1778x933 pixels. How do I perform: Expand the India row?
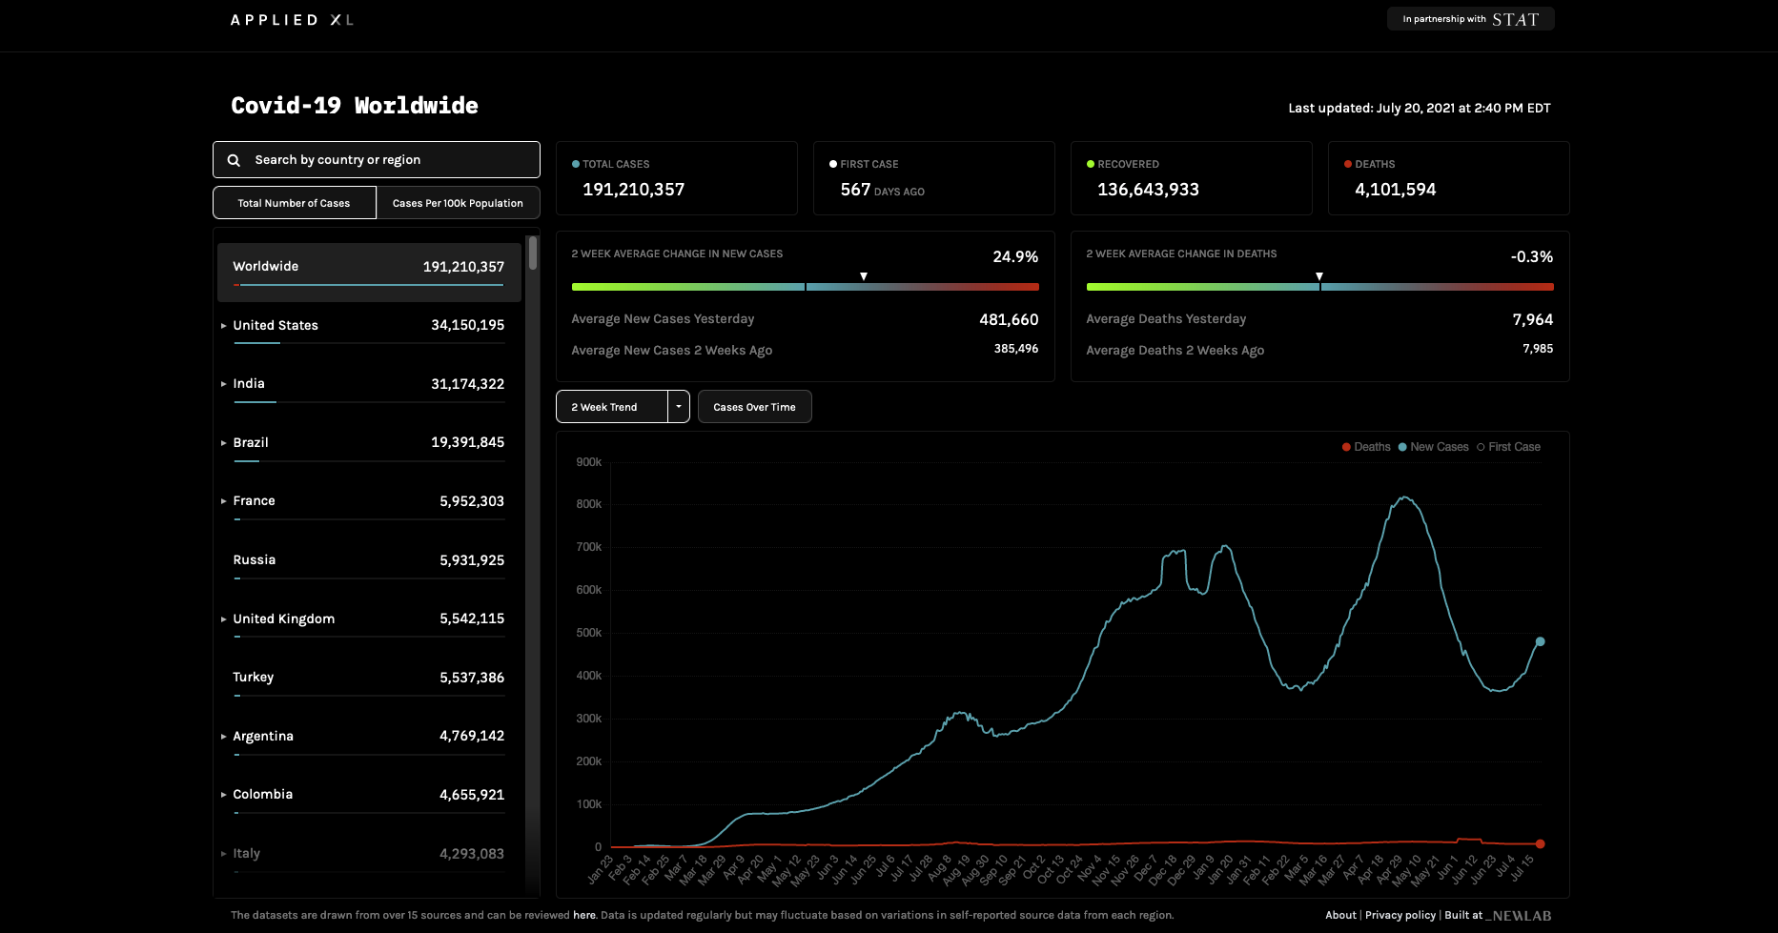tap(224, 384)
